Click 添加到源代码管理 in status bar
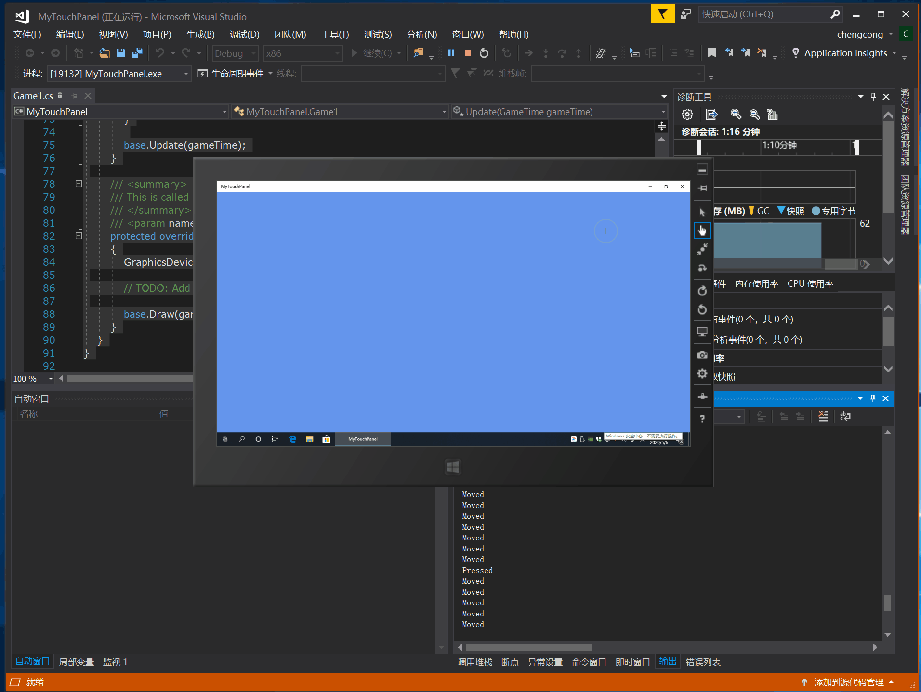 tap(848, 682)
